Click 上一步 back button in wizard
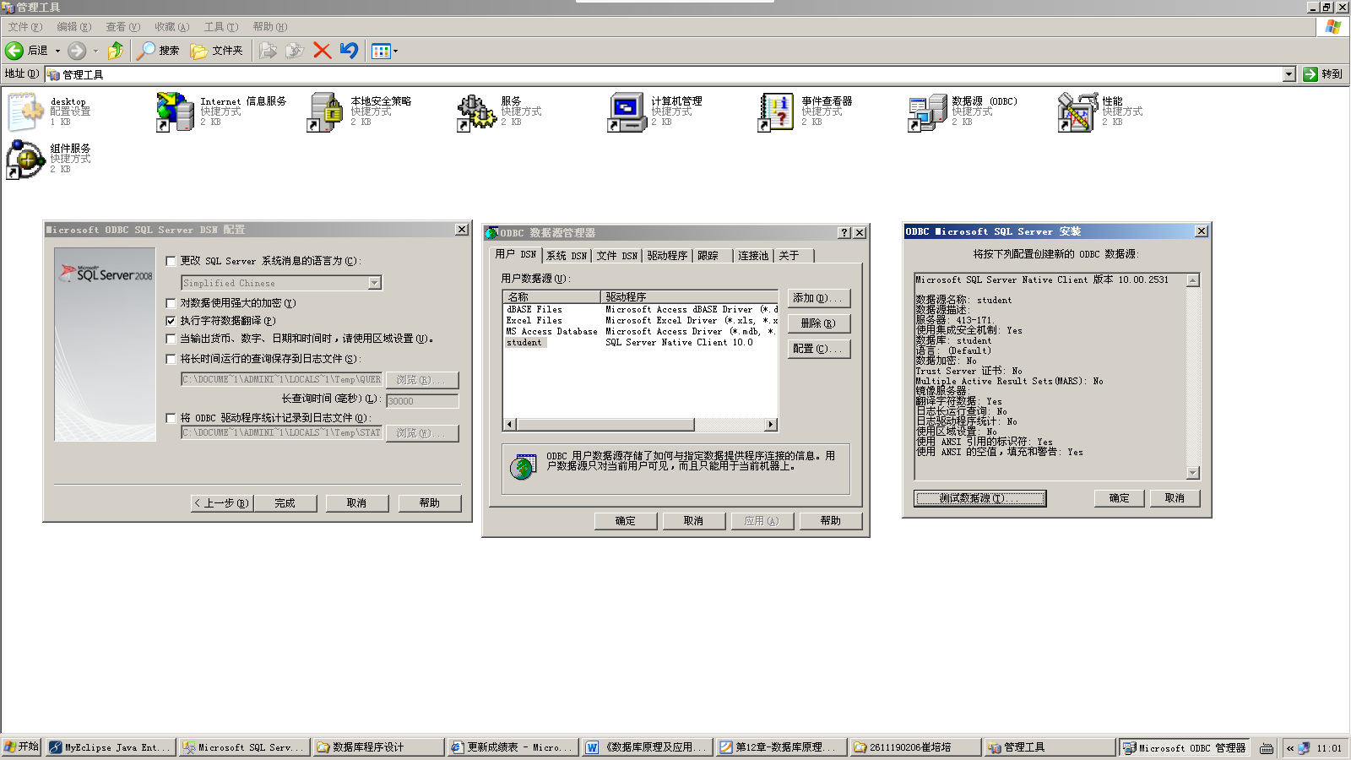Screen dimensions: 1351x760 [222, 503]
